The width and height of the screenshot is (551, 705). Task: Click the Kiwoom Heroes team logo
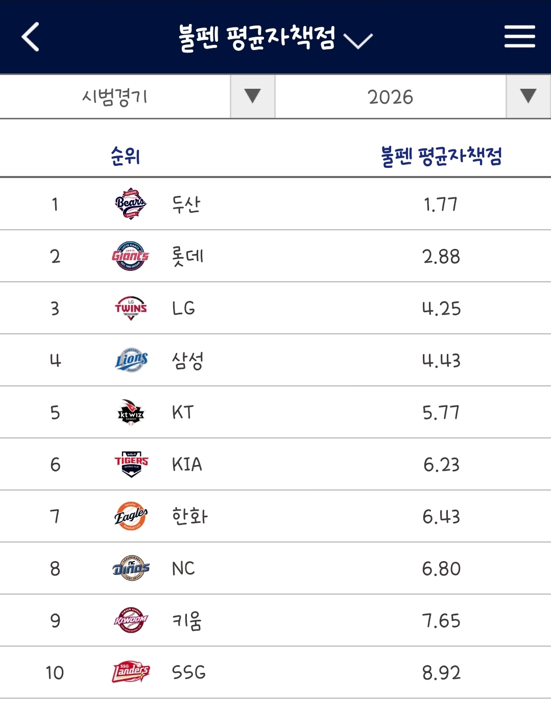131,620
